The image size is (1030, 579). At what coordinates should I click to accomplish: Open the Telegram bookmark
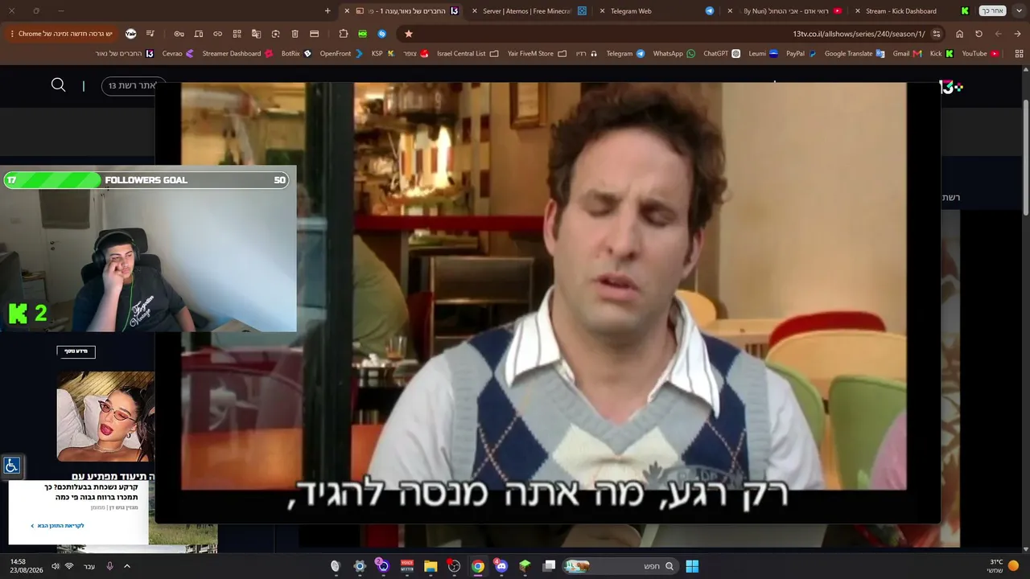(625, 54)
